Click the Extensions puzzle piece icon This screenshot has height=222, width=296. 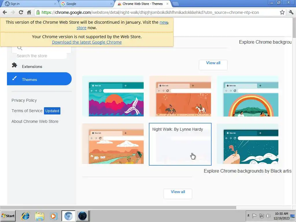pos(14,65)
